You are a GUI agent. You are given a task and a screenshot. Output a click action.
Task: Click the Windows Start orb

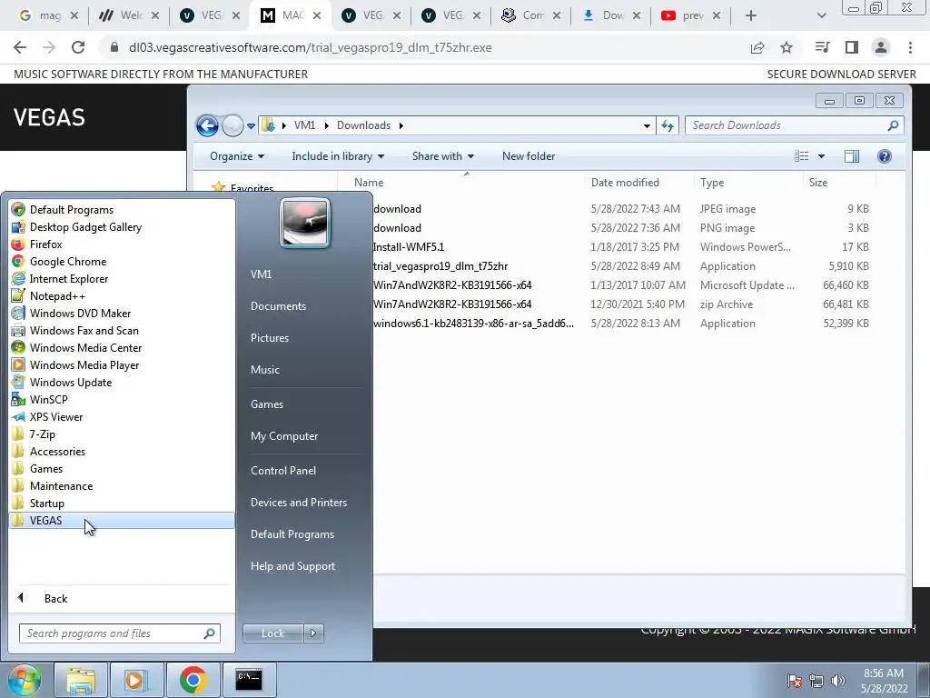(24, 680)
